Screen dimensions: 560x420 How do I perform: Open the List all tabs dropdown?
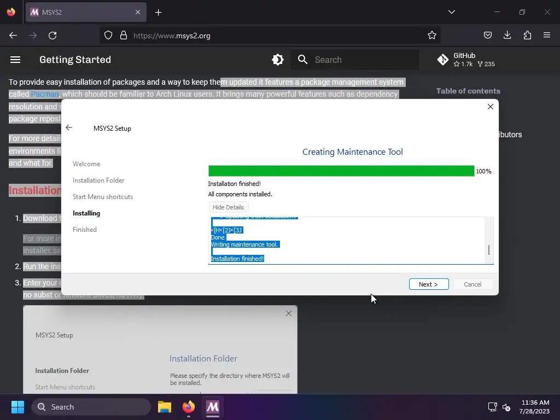pos(451,12)
